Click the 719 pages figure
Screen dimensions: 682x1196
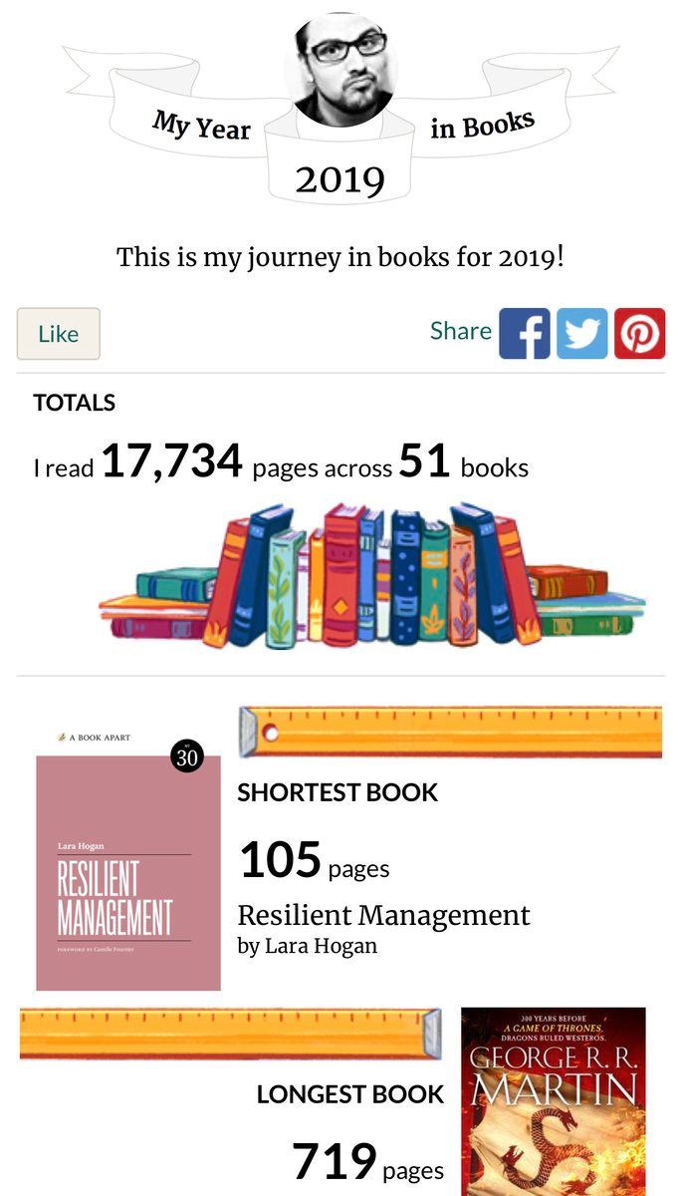(x=334, y=1161)
